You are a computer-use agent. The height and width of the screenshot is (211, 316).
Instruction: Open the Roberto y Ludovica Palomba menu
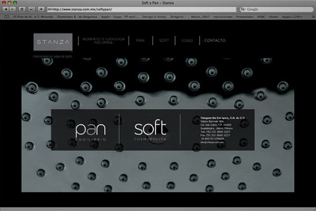[103, 41]
